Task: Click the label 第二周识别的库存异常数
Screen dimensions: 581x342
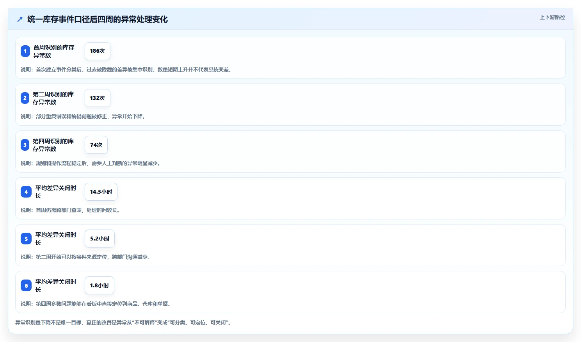Action: point(53,98)
